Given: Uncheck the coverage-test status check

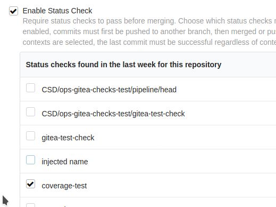Looking at the screenshot, I should coord(30,184).
